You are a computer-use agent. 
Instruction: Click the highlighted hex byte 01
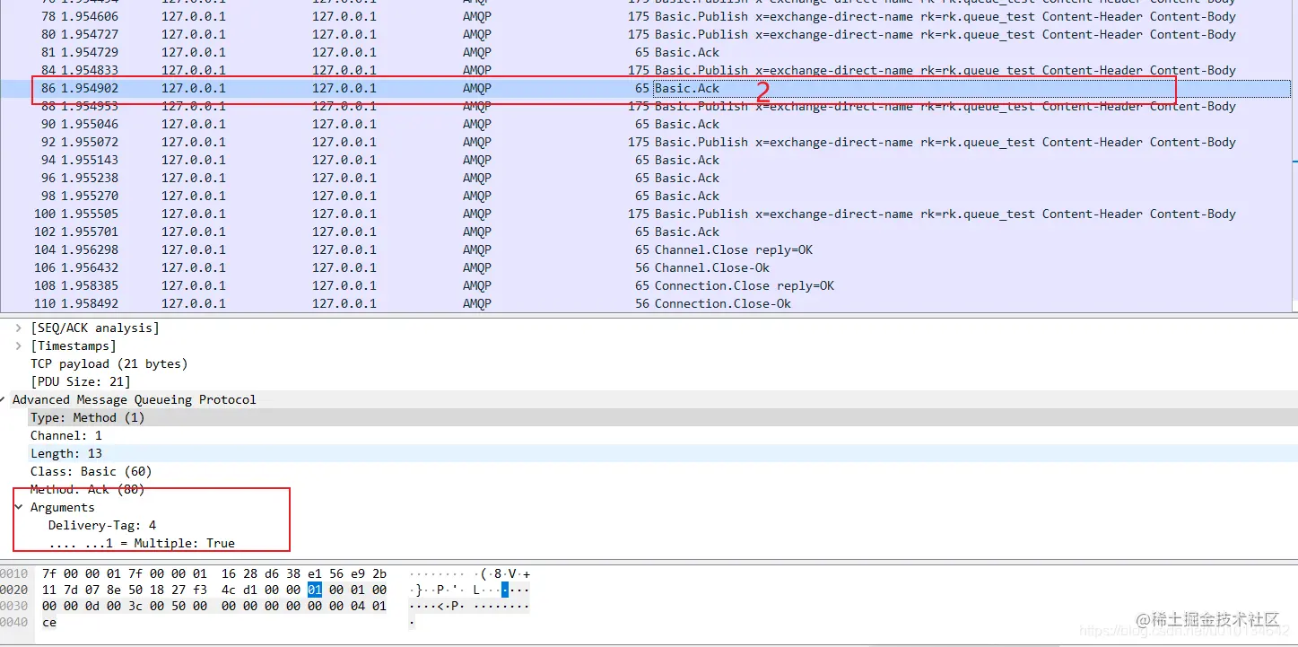click(x=314, y=590)
